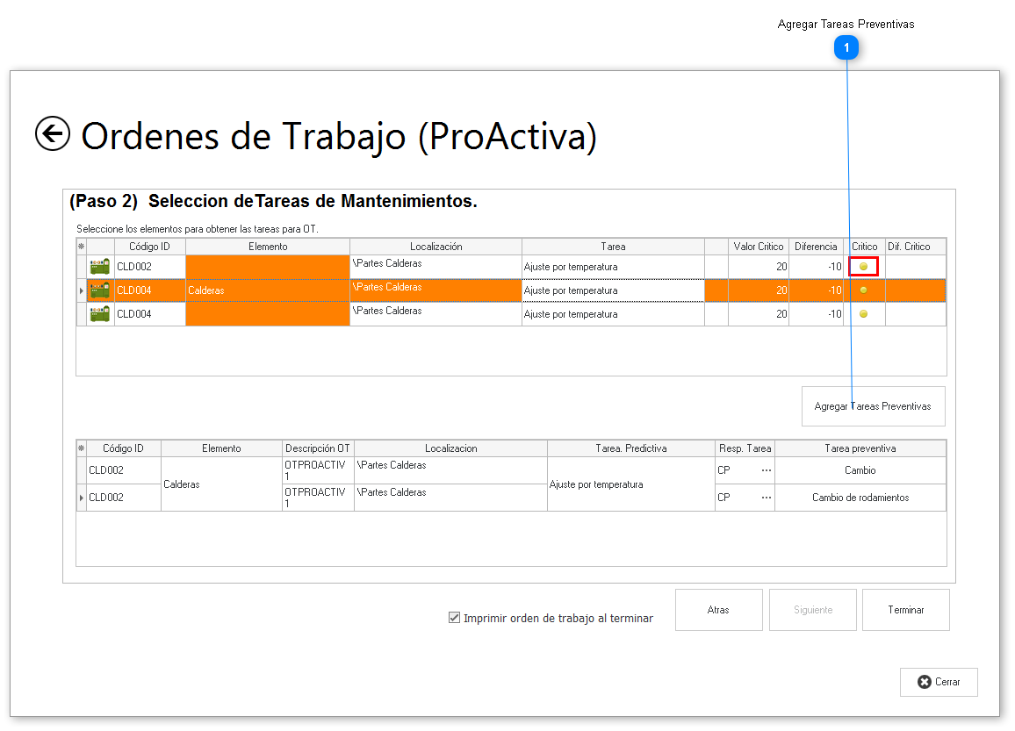
Task: Click the yellow Critico dot in the highlighted row
Action: tap(863, 290)
